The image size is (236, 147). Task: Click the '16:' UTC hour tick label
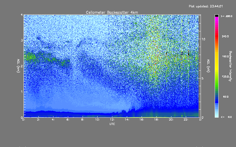coord(142,120)
